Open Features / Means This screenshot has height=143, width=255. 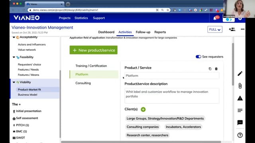[28, 75]
